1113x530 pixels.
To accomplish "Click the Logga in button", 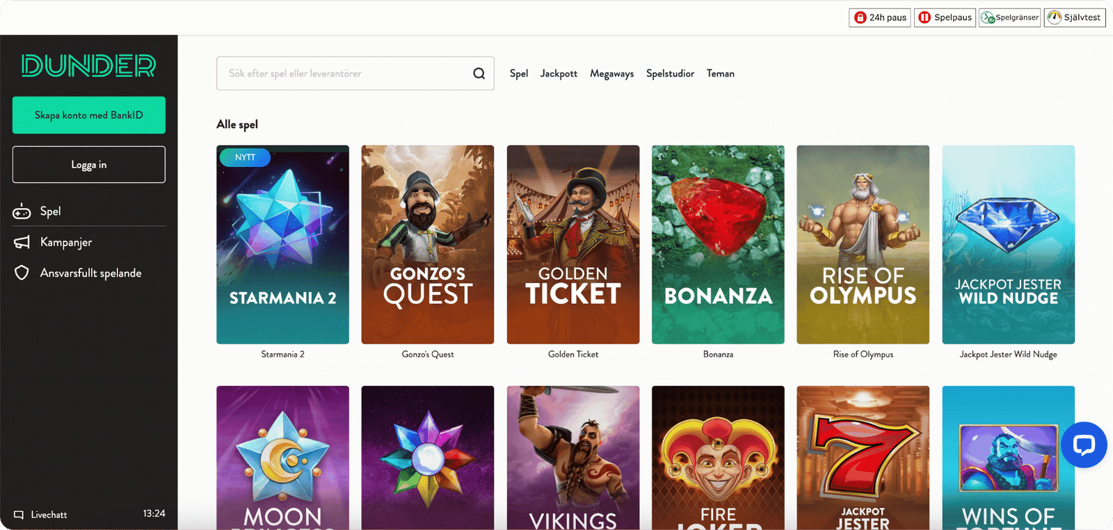I will [x=89, y=164].
